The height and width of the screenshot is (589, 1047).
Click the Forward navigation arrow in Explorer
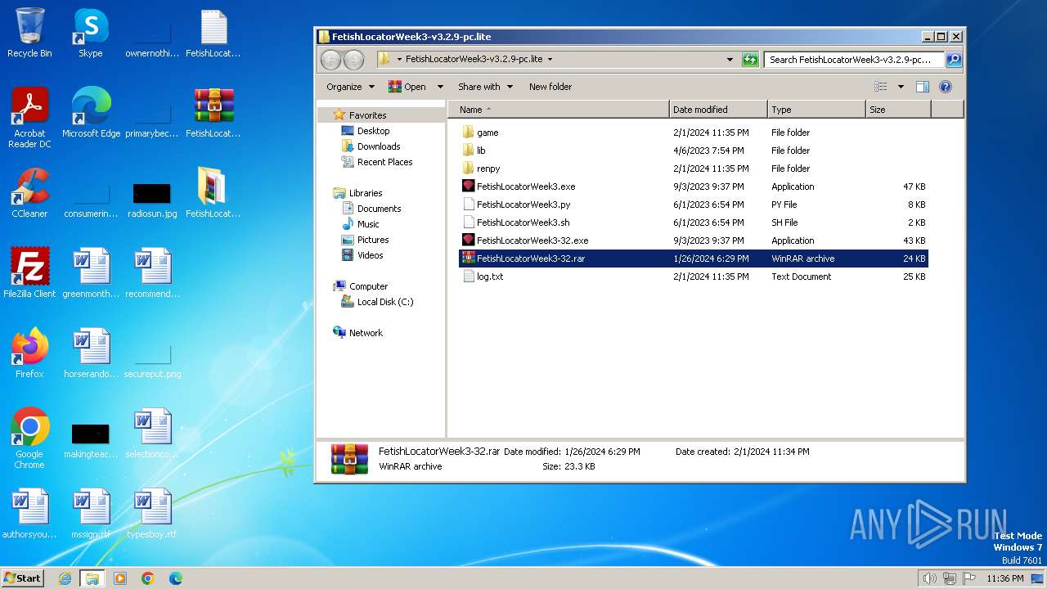click(353, 60)
